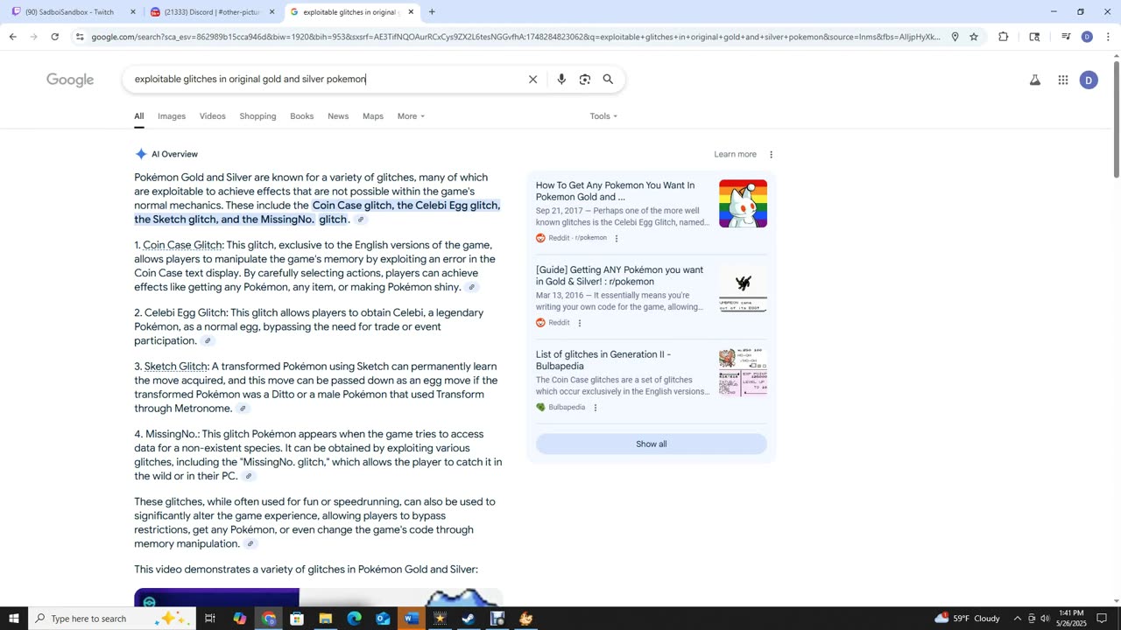Screen dimensions: 1121x630
Task: Open Search Labs flask icon
Action: [x=1034, y=80]
